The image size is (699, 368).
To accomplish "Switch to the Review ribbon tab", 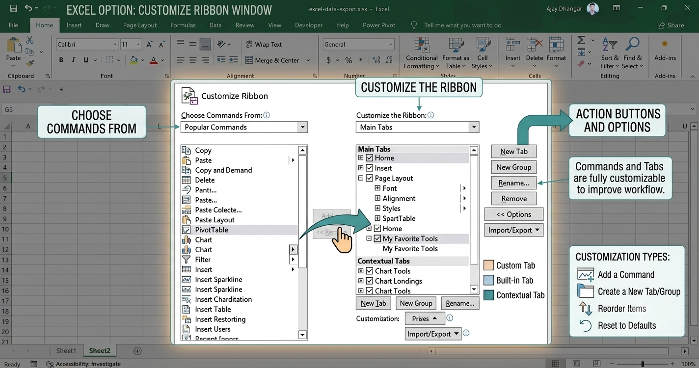I will pyautogui.click(x=245, y=25).
